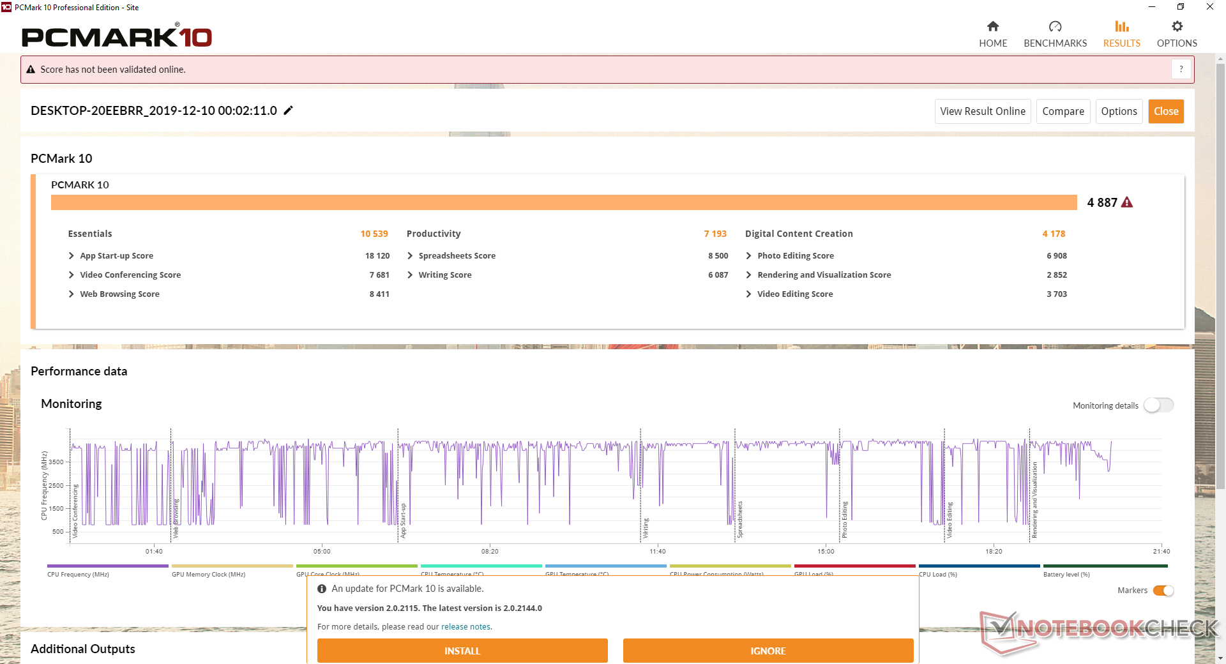Click the warning triangle in the validation banner
Image resolution: width=1226 pixels, height=664 pixels.
pyautogui.click(x=31, y=70)
